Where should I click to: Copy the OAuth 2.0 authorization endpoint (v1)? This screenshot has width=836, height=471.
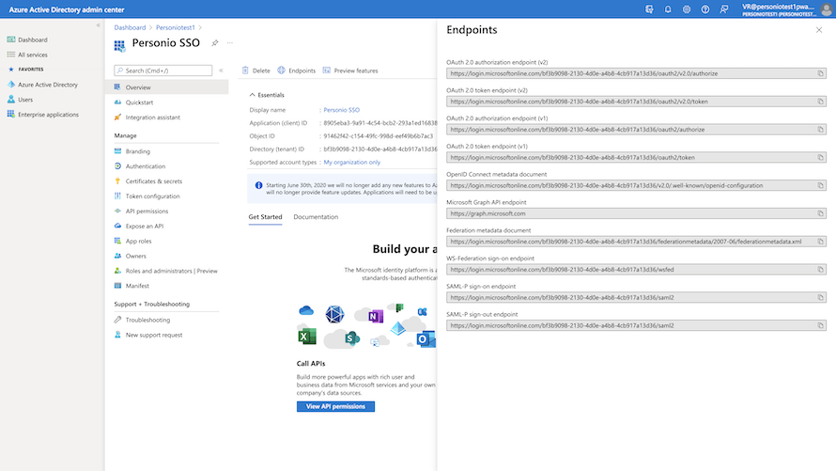tap(821, 130)
